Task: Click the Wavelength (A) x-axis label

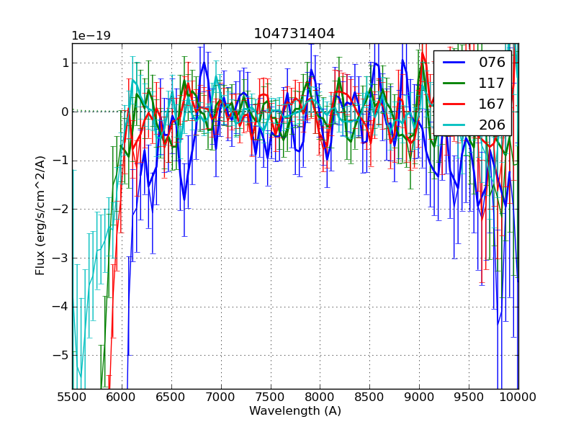Action: pyautogui.click(x=295, y=411)
